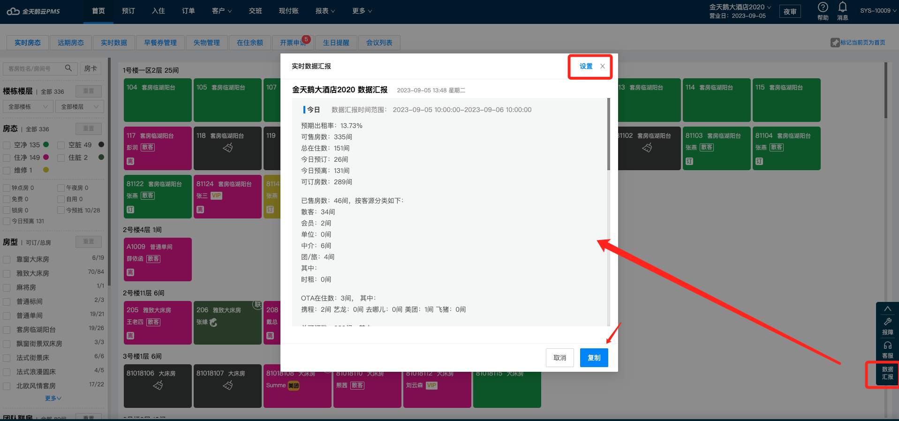Click the 离 badge in room 117

pos(130,161)
